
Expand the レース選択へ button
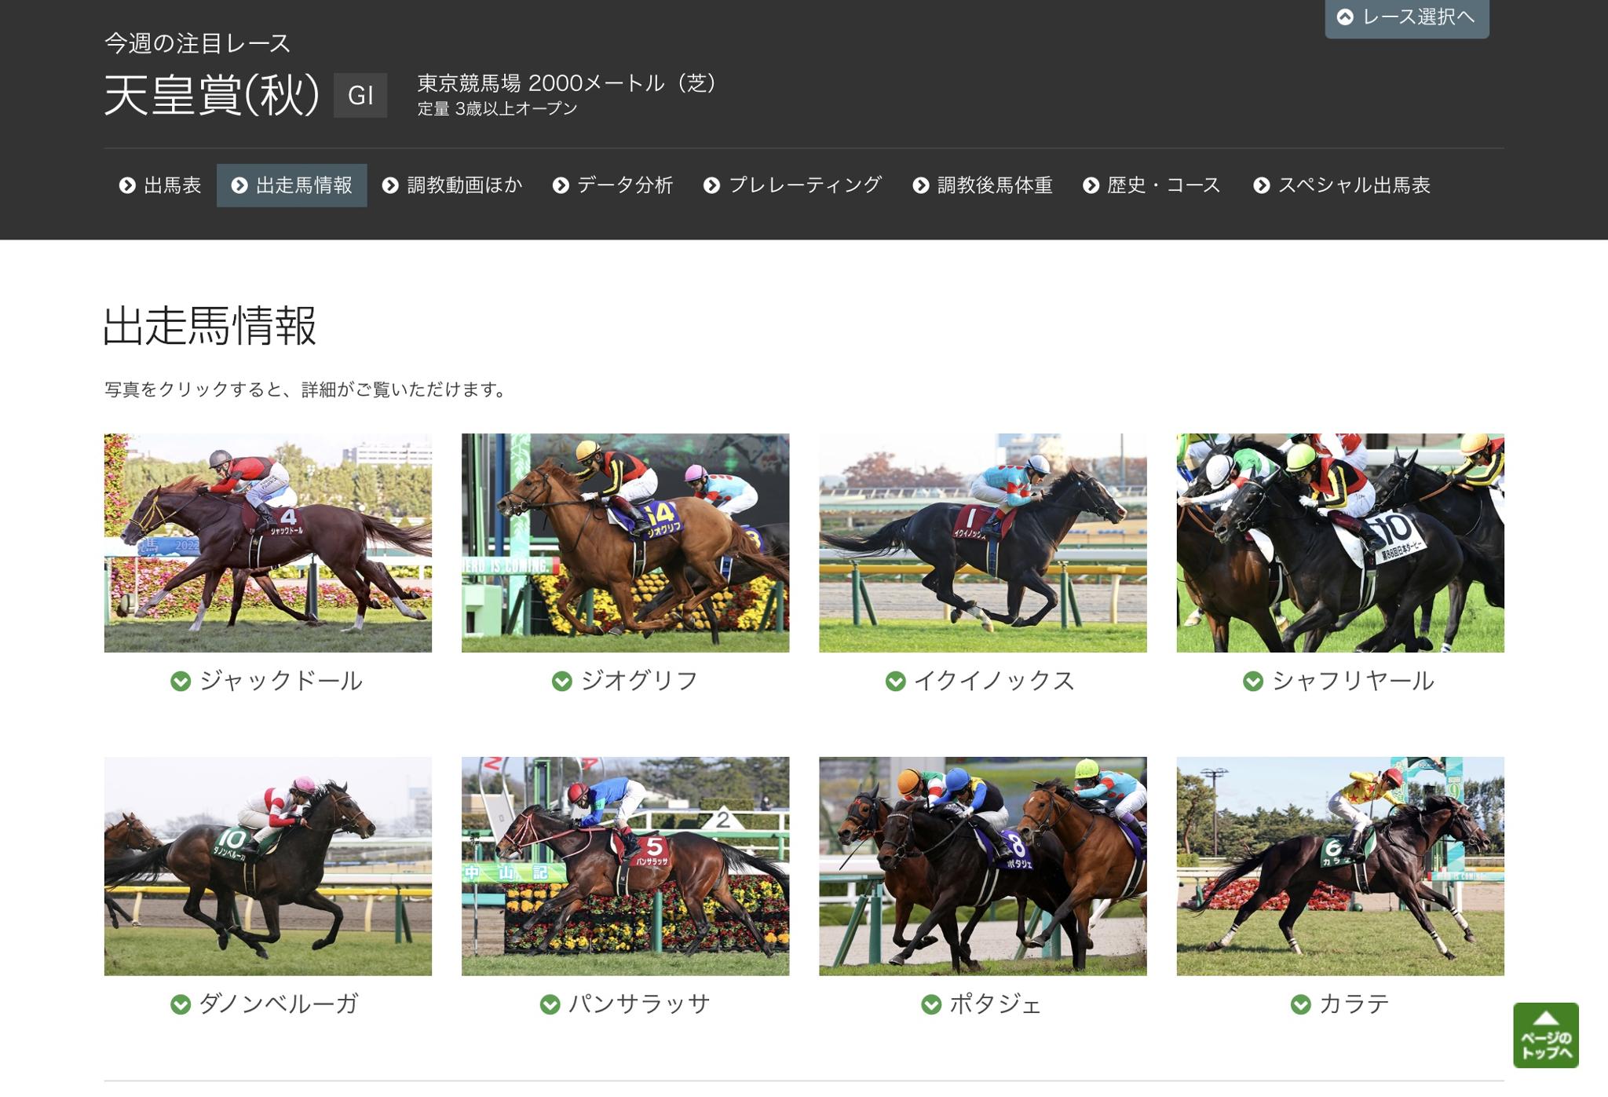tap(1407, 17)
